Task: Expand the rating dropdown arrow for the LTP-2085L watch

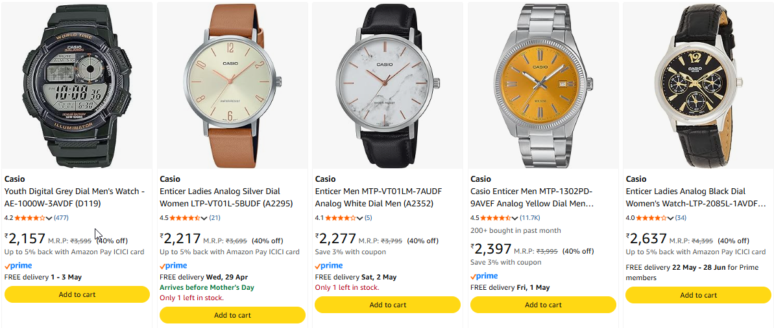Action: [x=671, y=218]
